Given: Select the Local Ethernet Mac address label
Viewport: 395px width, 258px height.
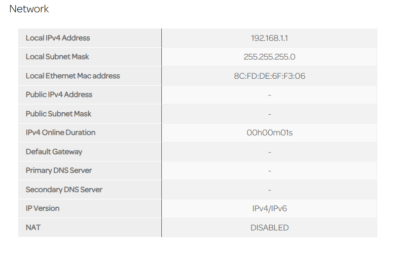Looking at the screenshot, I should pos(73,76).
